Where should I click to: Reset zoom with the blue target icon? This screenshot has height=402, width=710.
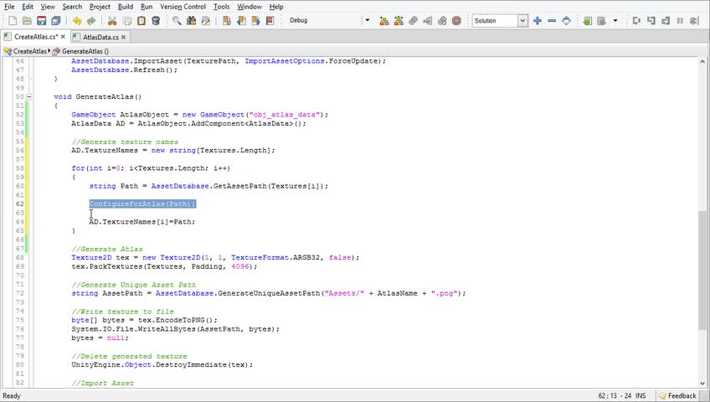[x=567, y=21]
